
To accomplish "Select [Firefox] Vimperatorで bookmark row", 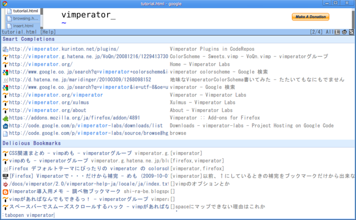I will pos(178,176).
